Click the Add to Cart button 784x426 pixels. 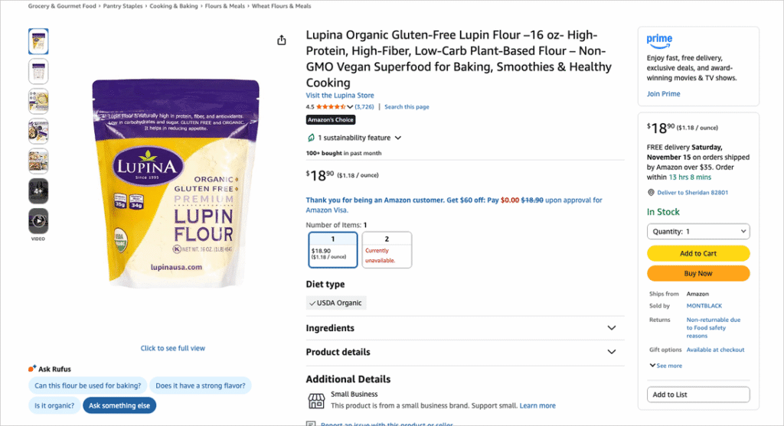pyautogui.click(x=698, y=253)
